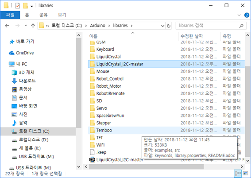Select the Stepper folder
This screenshot has height=178, width=251.
point(104,123)
